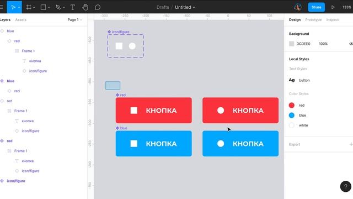Edit the 100% background opacity field
The height and width of the screenshot is (199, 353).
[x=323, y=44]
